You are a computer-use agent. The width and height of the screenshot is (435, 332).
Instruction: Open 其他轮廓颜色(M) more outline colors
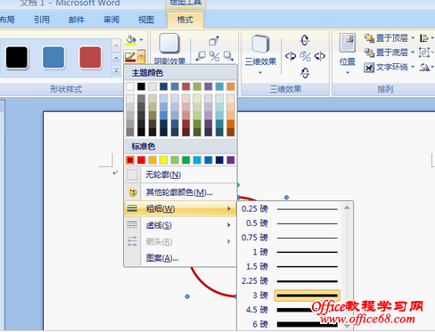pyautogui.click(x=180, y=192)
